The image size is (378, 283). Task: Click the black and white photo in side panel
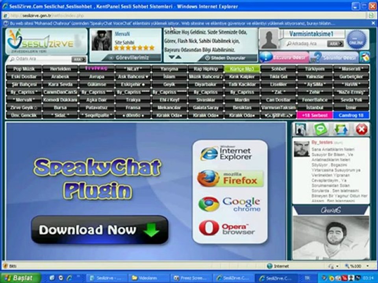tap(331, 237)
